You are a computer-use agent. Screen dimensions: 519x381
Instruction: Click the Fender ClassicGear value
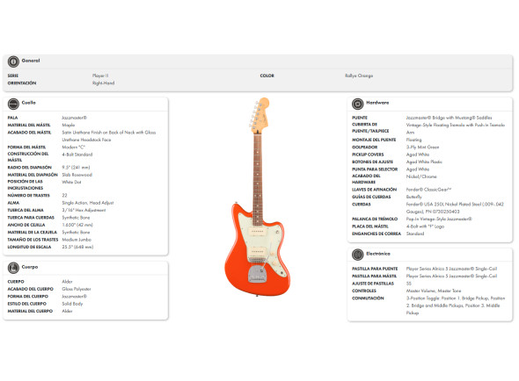(x=428, y=190)
